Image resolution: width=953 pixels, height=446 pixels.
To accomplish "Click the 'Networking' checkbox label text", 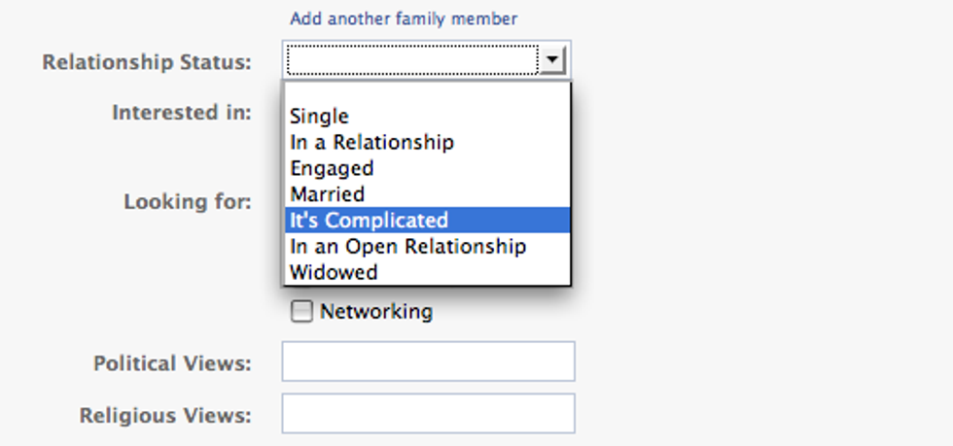I will [376, 312].
